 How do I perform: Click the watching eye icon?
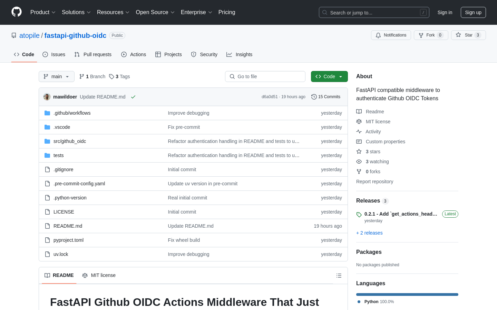[x=359, y=162]
